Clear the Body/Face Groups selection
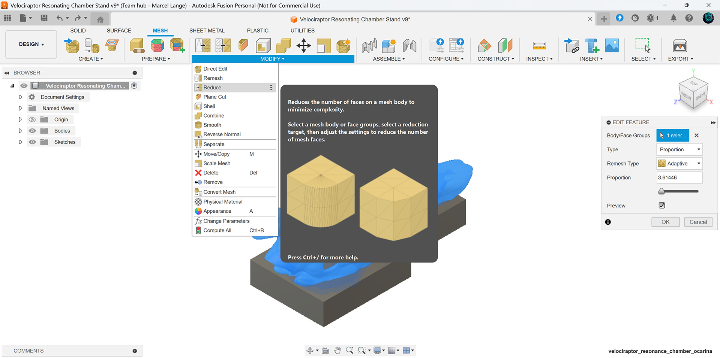The width and height of the screenshot is (720, 358). (x=696, y=136)
